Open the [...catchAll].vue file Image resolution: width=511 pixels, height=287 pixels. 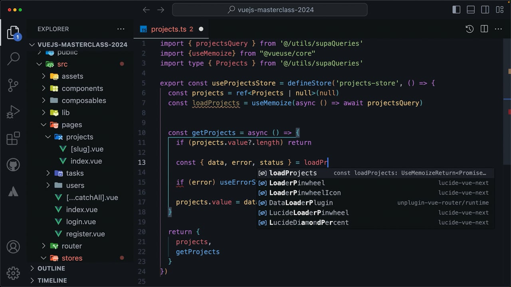point(80,197)
